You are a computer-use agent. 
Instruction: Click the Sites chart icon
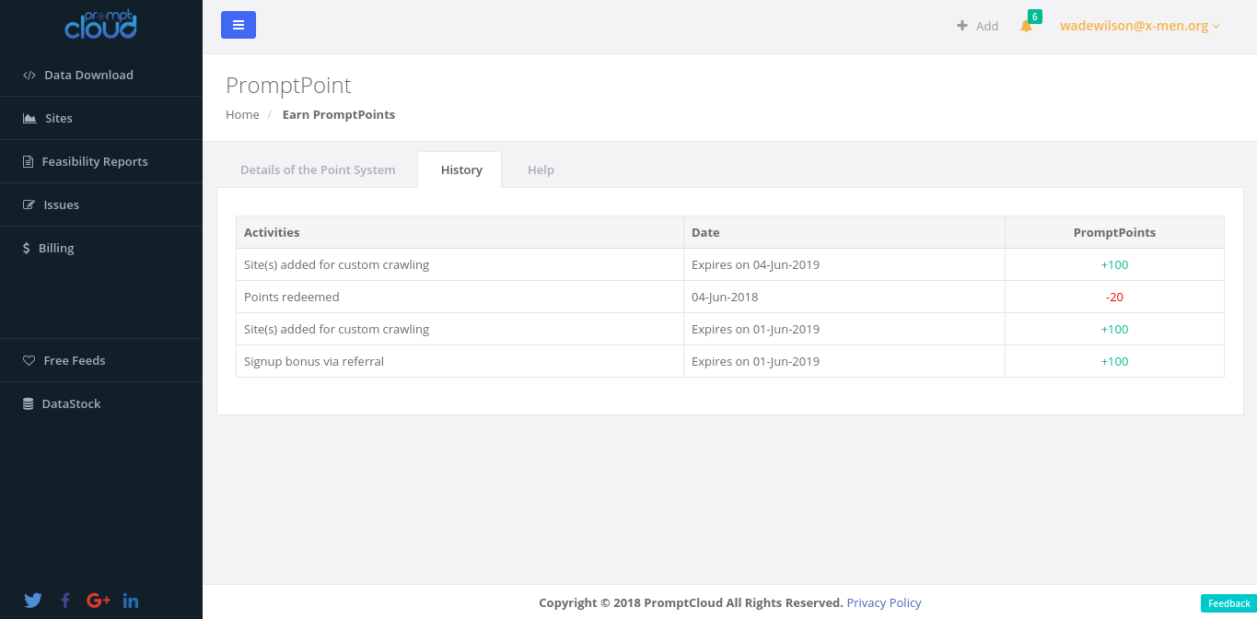coord(29,119)
